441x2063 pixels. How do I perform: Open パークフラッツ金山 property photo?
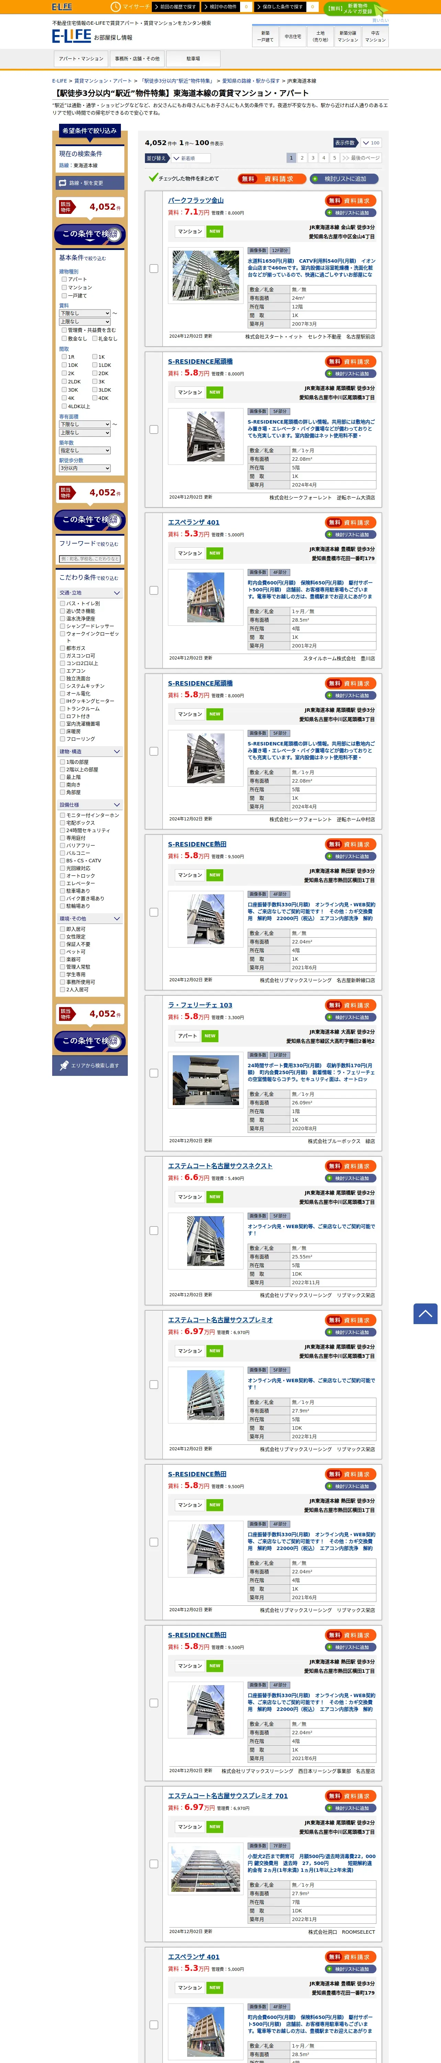point(206,275)
